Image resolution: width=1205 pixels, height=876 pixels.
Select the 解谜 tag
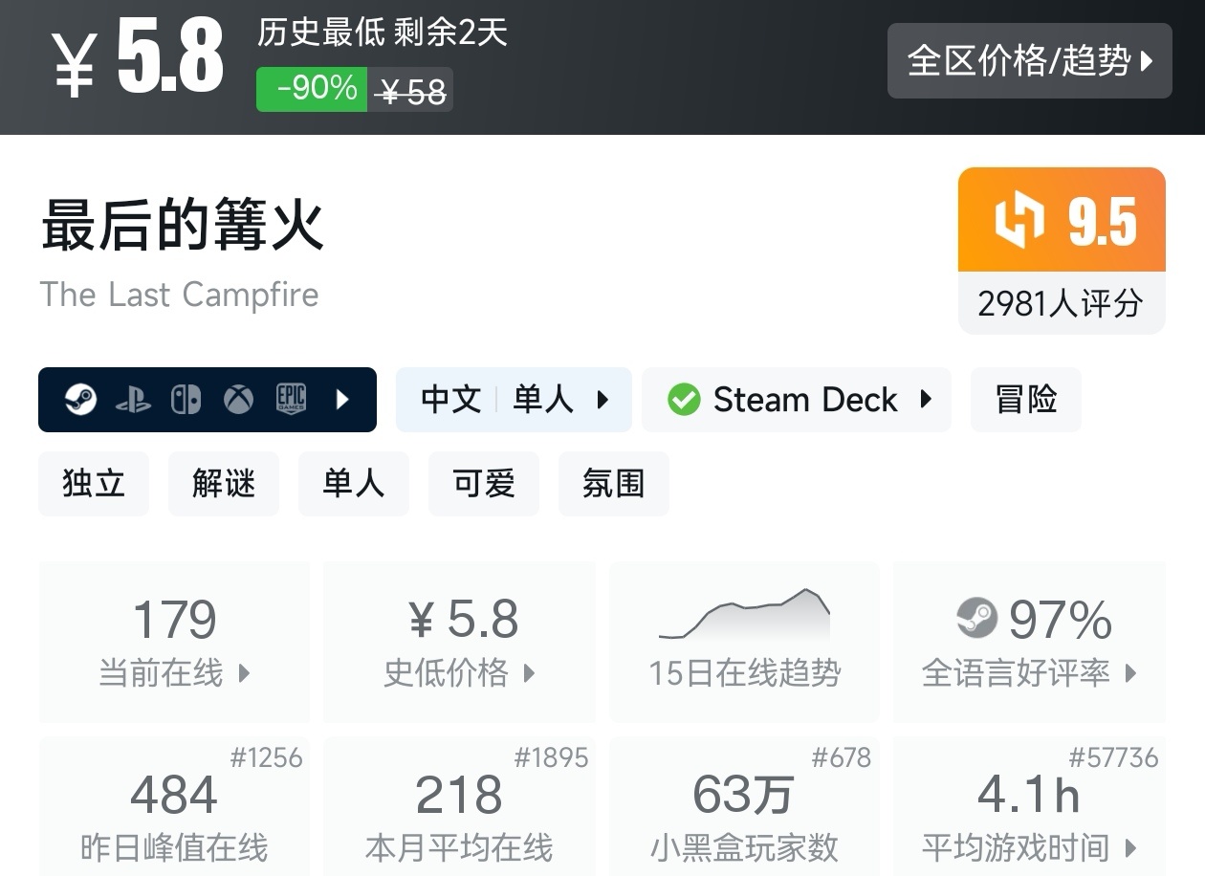pyautogui.click(x=224, y=484)
